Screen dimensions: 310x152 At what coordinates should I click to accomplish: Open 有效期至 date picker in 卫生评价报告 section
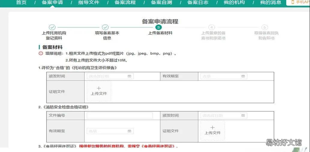pyautogui.click(x=224, y=76)
